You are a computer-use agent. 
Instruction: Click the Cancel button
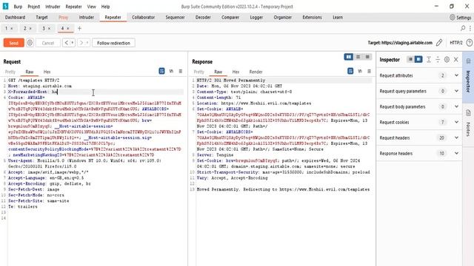(47, 43)
